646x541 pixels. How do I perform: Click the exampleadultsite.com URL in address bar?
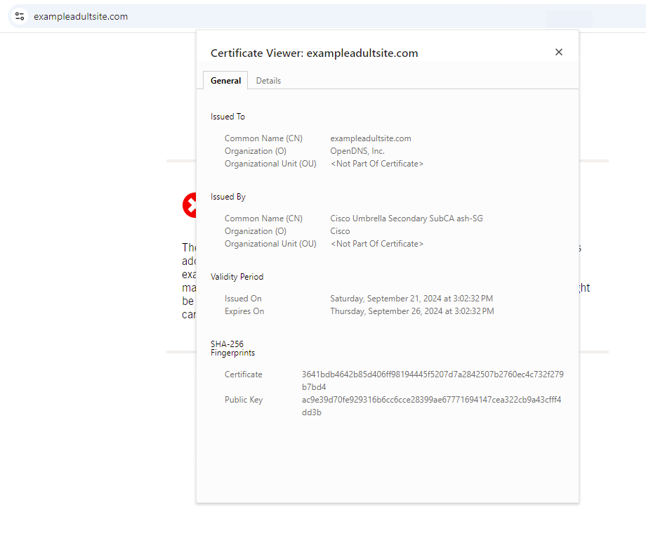click(x=81, y=16)
